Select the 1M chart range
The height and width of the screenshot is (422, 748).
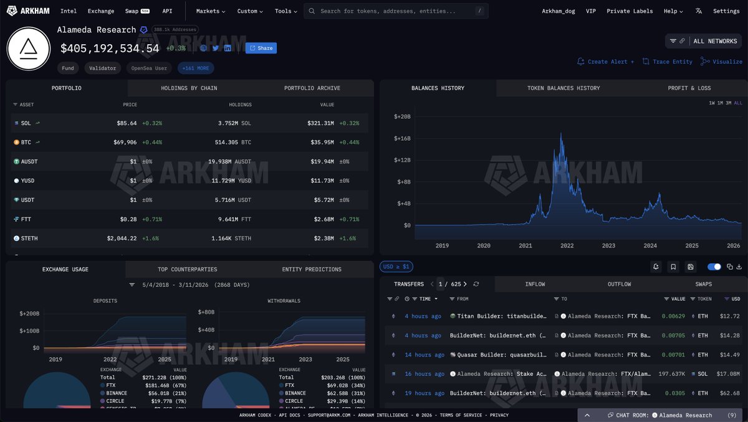coord(720,103)
